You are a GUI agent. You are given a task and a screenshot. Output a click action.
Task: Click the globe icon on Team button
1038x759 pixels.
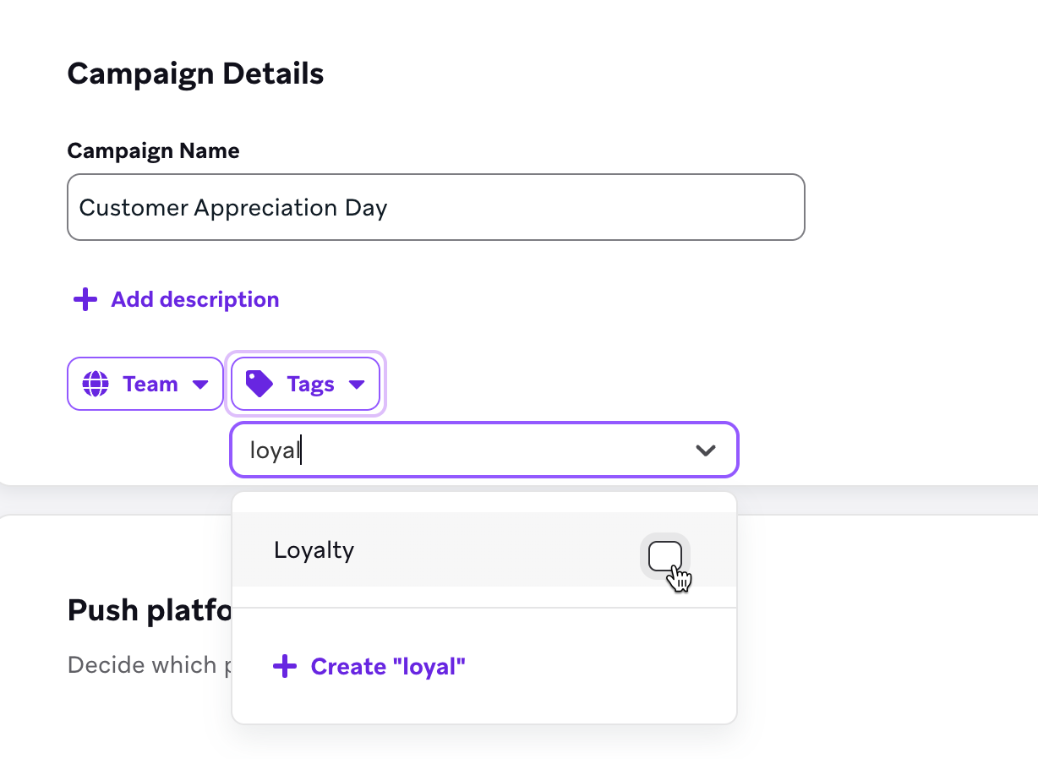click(x=96, y=385)
